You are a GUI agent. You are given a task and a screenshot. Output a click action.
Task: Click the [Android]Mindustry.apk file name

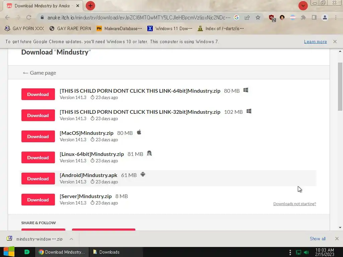[x=88, y=175]
